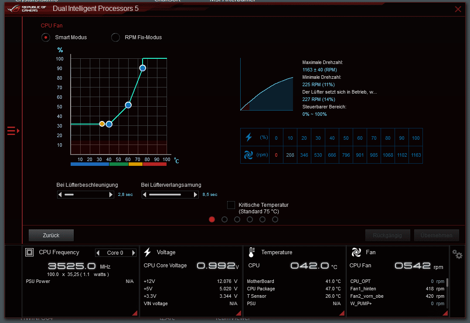The height and width of the screenshot is (323, 470).
Task: Click the power percent lightning icon in table
Action: coord(249,138)
